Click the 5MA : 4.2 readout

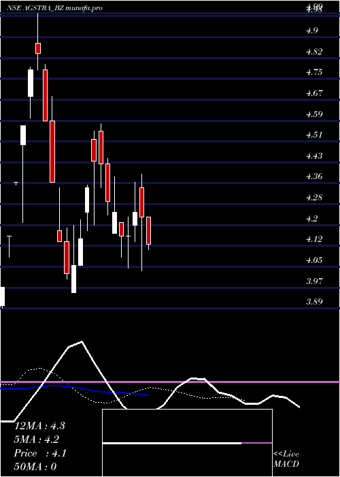tap(37, 440)
